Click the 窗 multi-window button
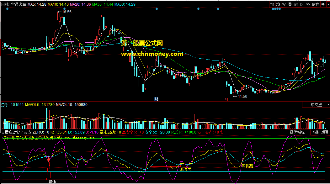This screenshot has height=184, width=330. click(x=296, y=4)
